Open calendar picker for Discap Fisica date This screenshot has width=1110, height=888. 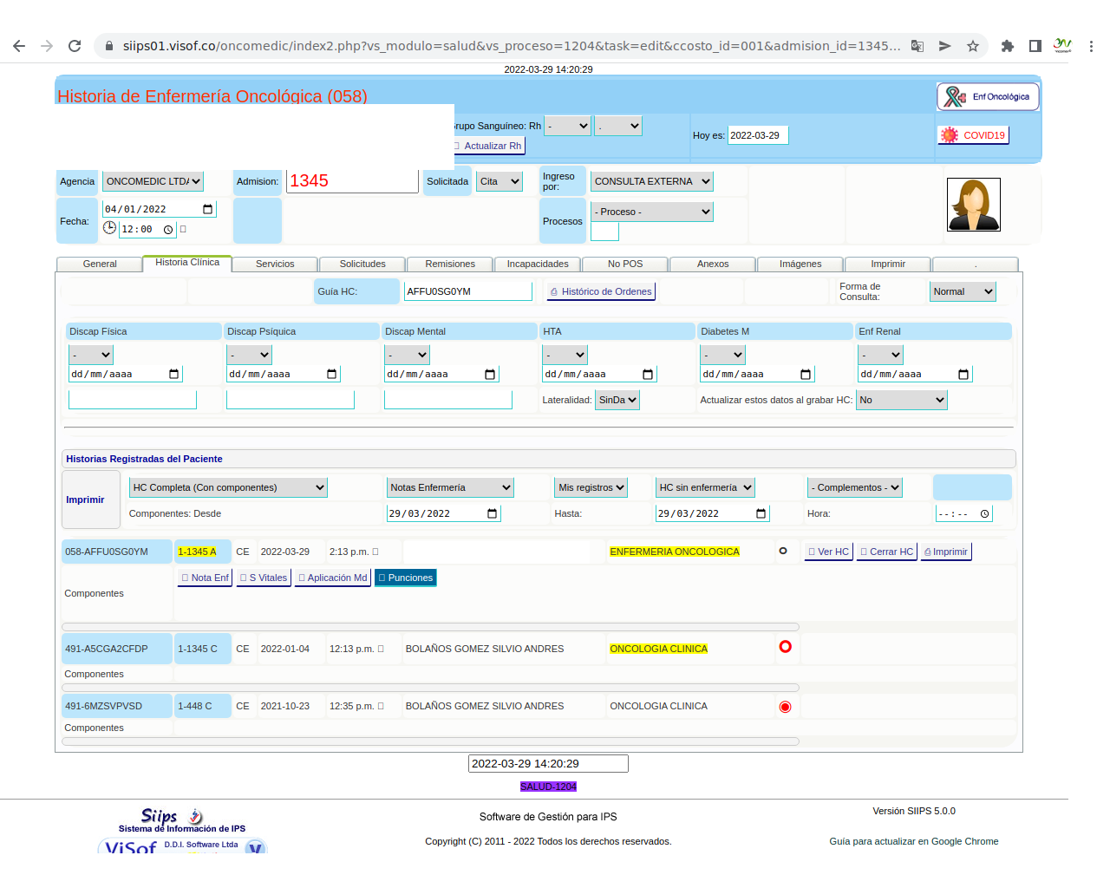click(174, 375)
